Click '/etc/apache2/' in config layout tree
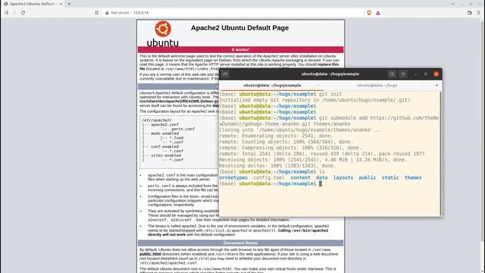Viewport: 485px width, 273px height. tap(157, 120)
